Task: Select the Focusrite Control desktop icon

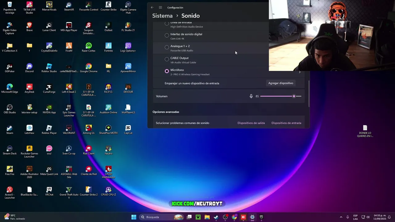Action: (x=89, y=6)
